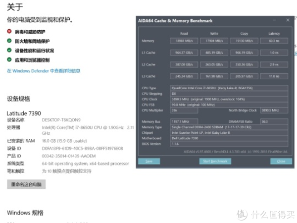
Task: Click the Windows 规格 heading
Action: (x=25, y=213)
